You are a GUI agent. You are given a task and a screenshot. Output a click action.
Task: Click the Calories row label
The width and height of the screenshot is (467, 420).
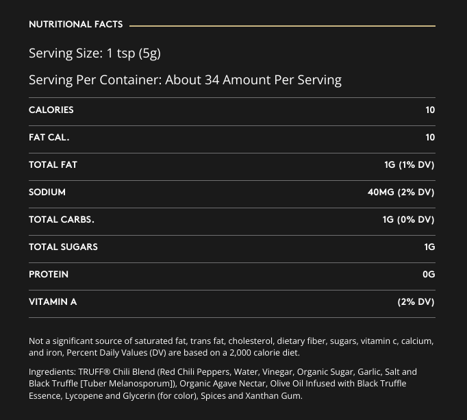pyautogui.click(x=51, y=110)
